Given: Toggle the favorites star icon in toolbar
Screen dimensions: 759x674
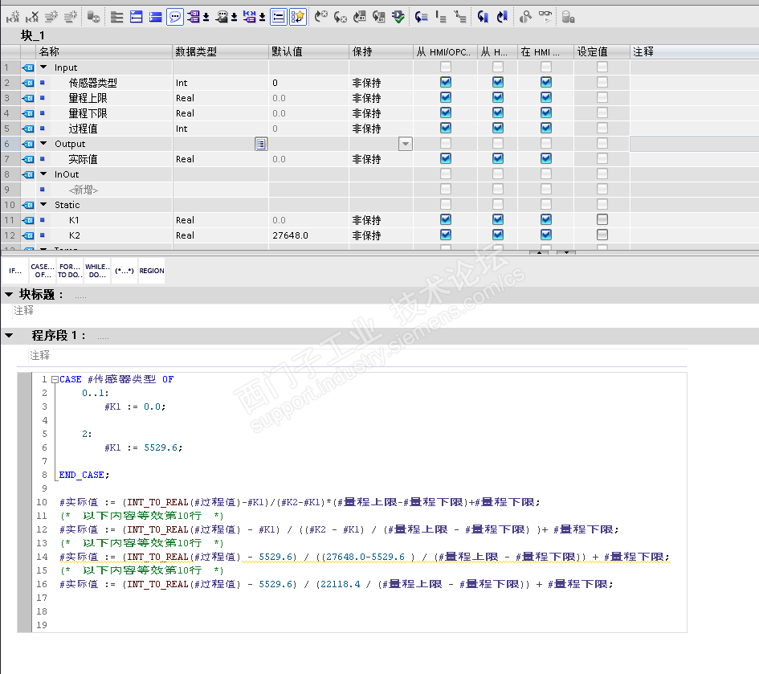Looking at the screenshot, I should pyautogui.click(x=298, y=18).
